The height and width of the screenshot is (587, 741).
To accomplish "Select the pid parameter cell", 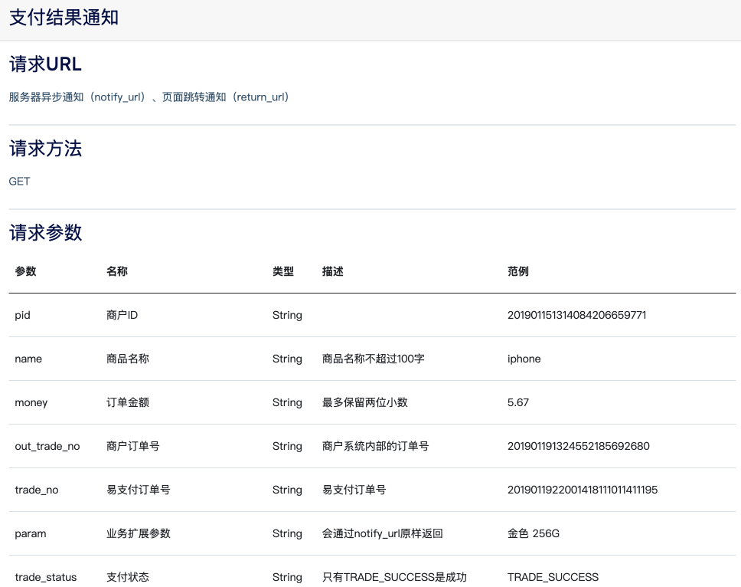I will pyautogui.click(x=22, y=315).
